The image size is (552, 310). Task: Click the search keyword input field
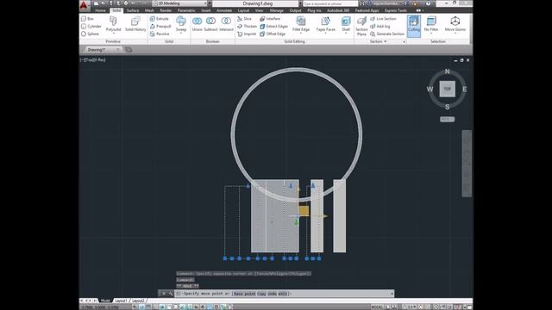click(330, 3)
